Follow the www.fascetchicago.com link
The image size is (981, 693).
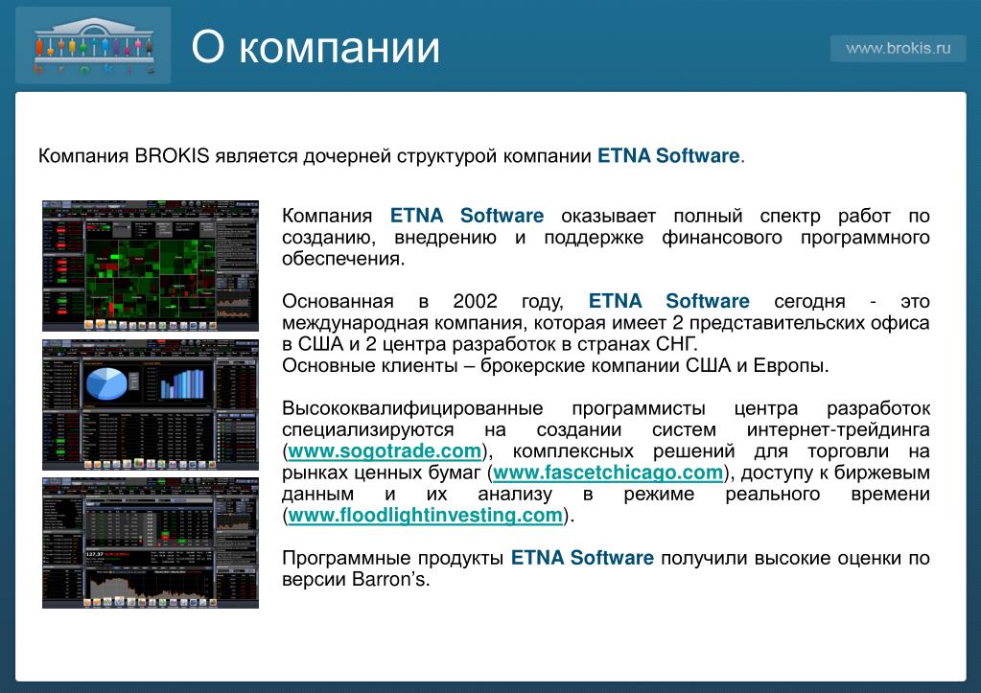[608, 473]
